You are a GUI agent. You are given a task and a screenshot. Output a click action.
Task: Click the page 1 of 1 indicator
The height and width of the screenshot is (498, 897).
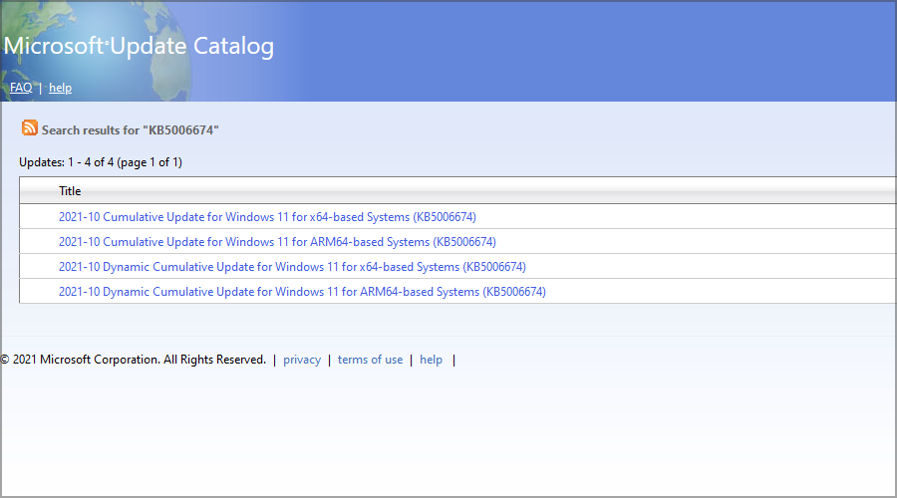point(149,162)
